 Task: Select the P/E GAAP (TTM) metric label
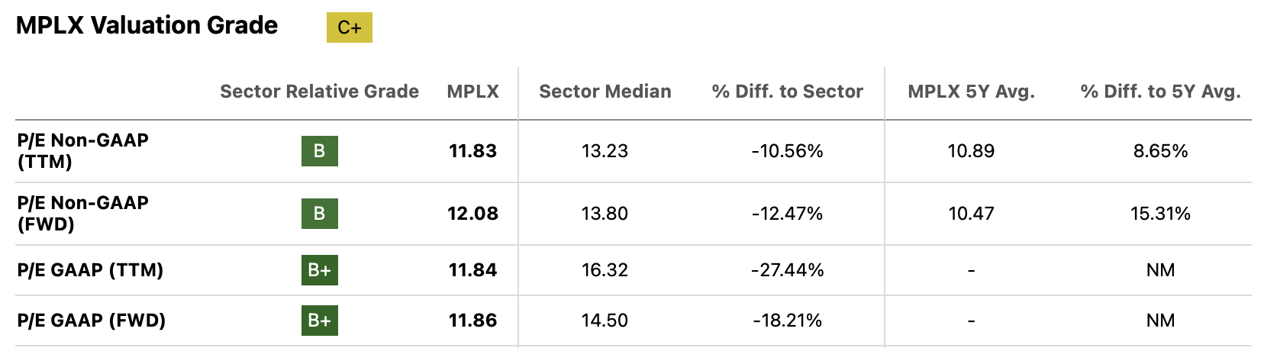point(90,270)
